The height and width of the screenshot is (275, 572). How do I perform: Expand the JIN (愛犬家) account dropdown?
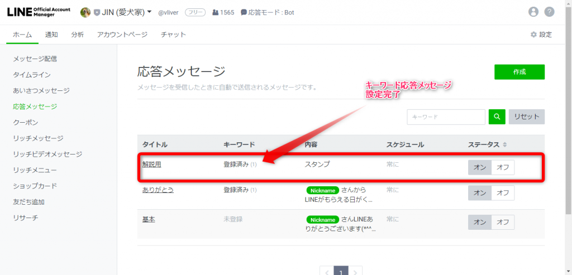point(149,12)
